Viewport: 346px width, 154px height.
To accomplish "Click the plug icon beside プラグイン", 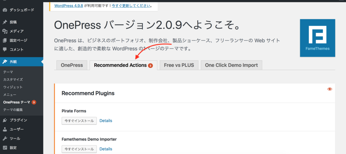I will coord(5,120).
